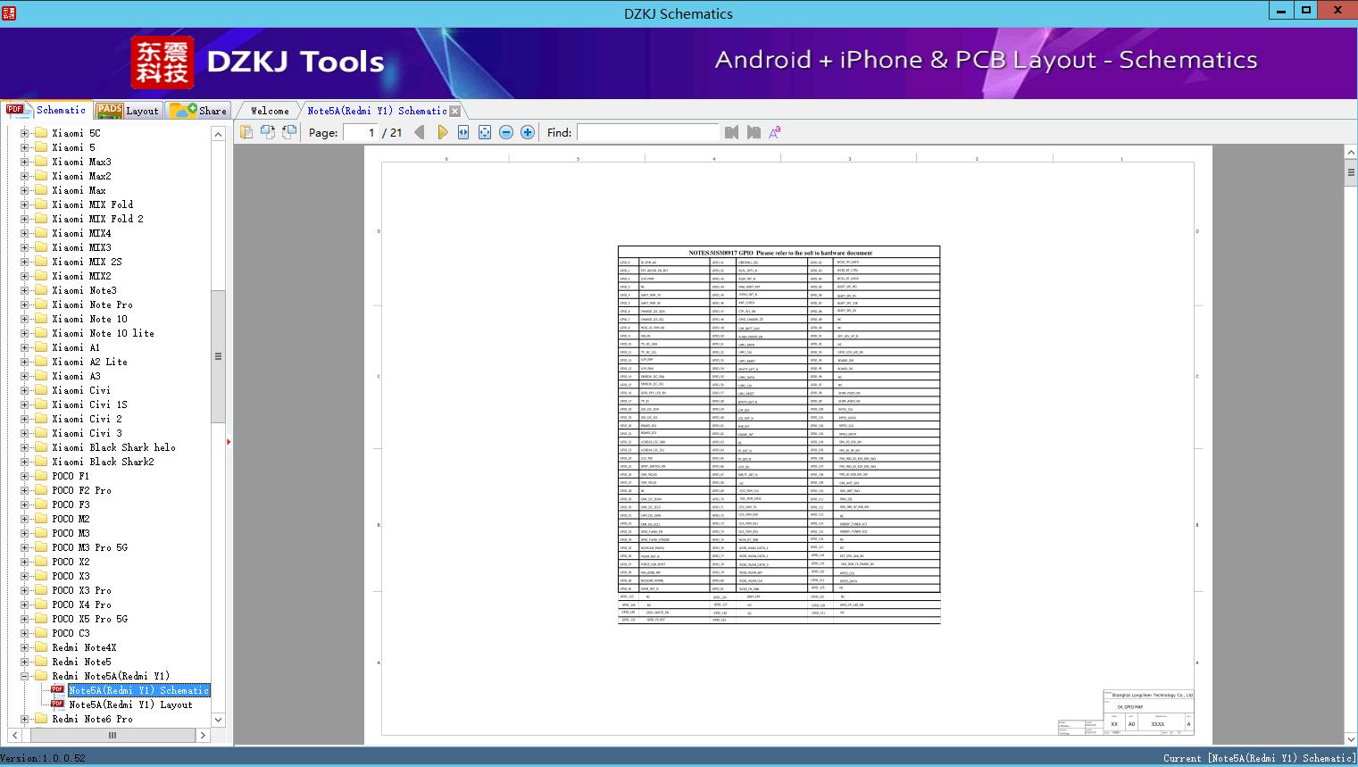
Task: Expand the Xiaomi A2 Lite folder
Action: click(x=25, y=362)
